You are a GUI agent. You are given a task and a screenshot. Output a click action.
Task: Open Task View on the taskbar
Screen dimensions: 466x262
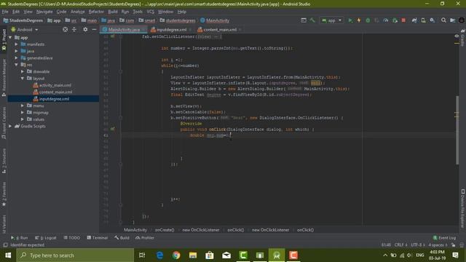pyautogui.click(x=142, y=255)
